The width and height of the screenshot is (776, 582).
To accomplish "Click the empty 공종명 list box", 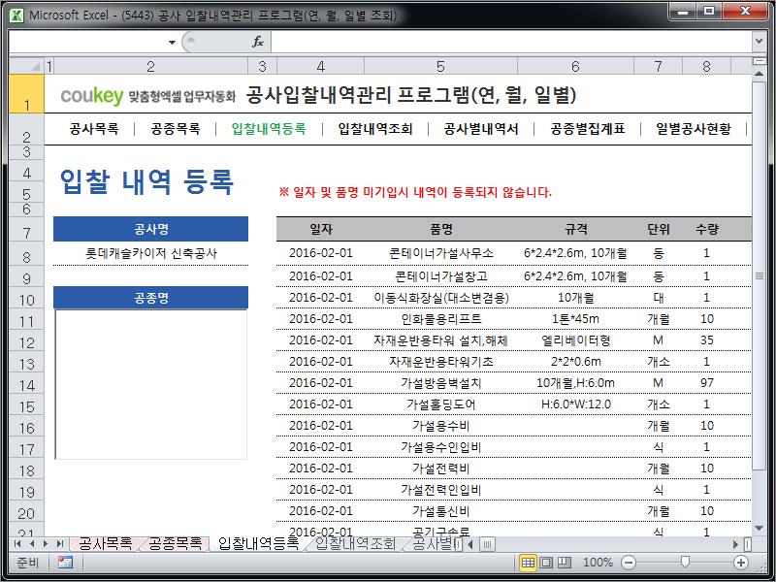I will pos(151,384).
